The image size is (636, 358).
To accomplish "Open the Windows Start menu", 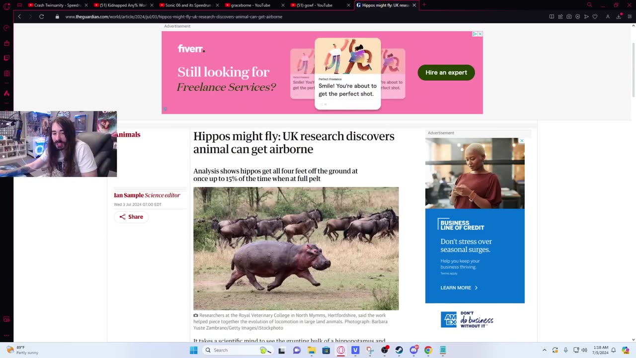I will coord(193,350).
